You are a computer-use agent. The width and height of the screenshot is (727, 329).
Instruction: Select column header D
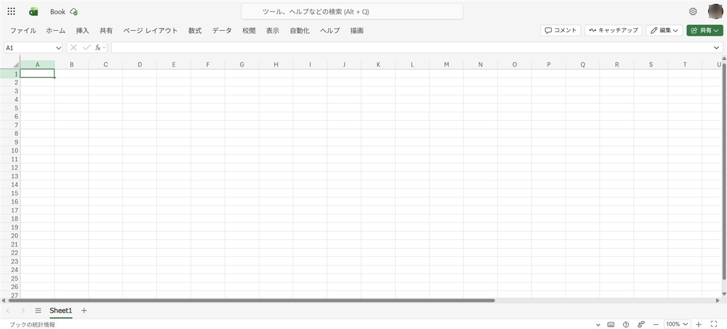139,65
